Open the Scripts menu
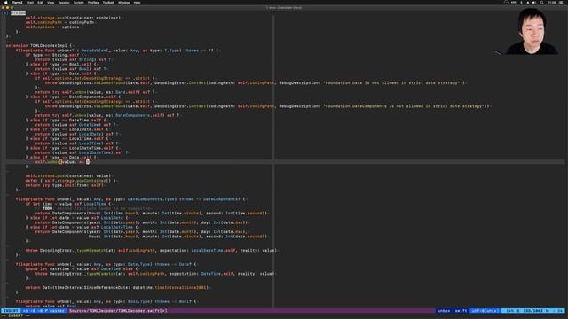The width and height of the screenshot is (568, 319). tap(79, 2)
